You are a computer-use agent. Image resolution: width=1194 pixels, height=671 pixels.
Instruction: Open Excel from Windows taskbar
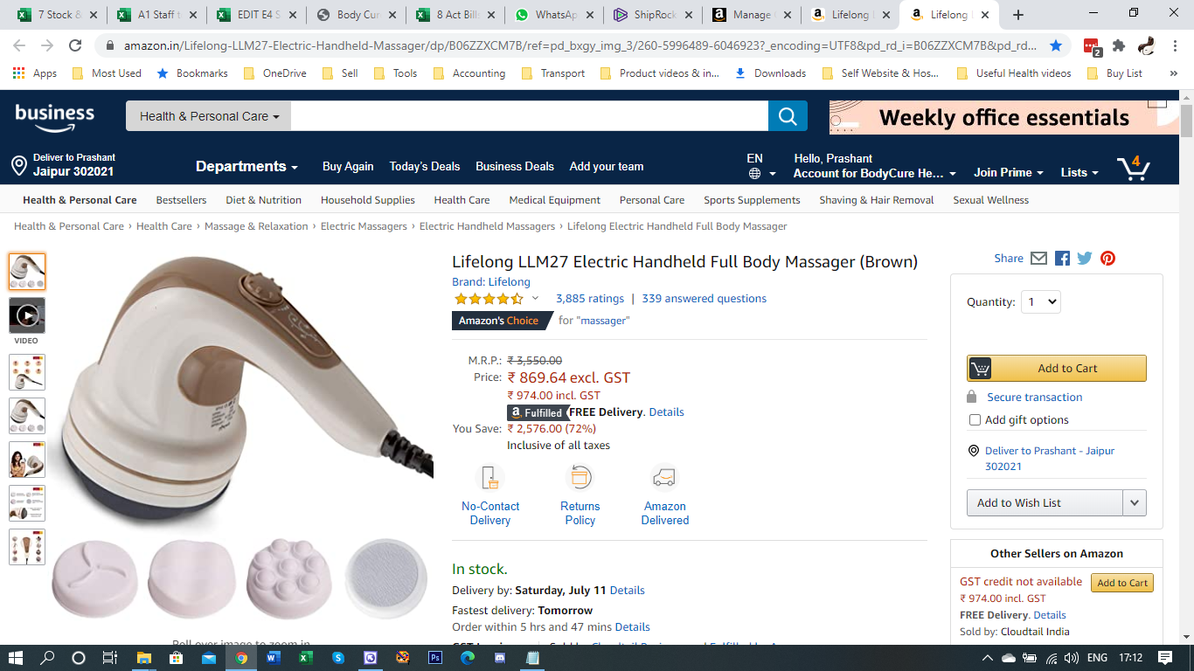(x=305, y=658)
